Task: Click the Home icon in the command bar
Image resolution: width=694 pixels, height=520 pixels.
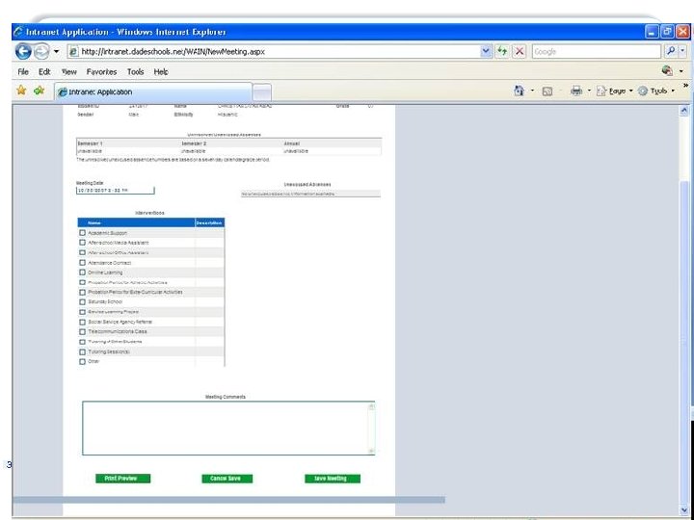Action: click(x=520, y=91)
